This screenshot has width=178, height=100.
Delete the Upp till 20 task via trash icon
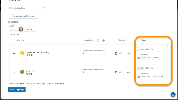pos(167,46)
